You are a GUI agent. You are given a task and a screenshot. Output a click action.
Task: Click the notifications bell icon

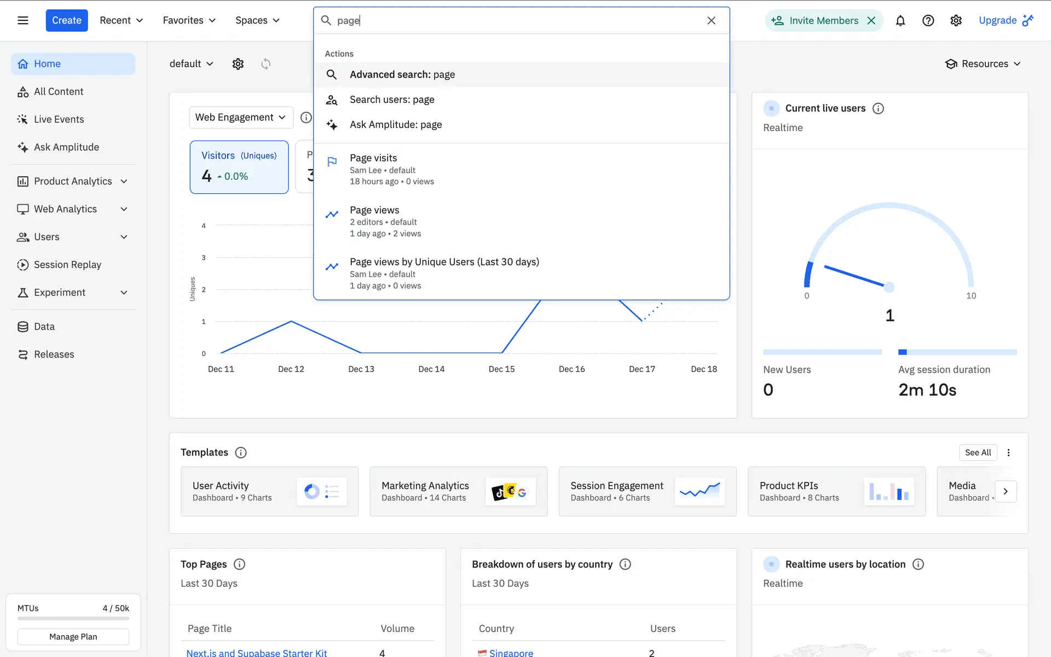[900, 20]
